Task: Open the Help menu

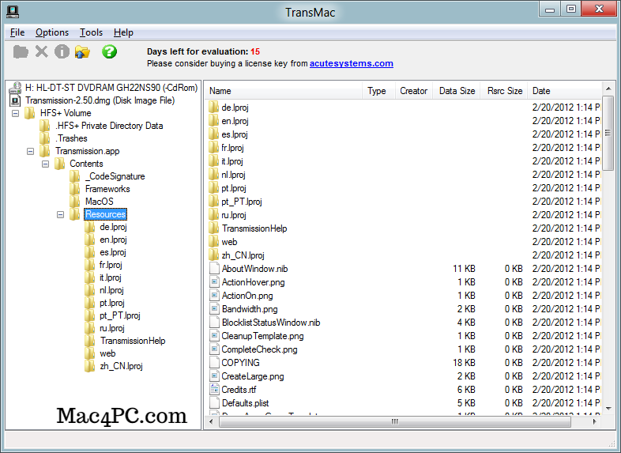Action: [x=123, y=32]
